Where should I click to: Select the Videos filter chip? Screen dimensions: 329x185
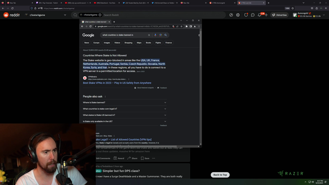pyautogui.click(x=117, y=43)
